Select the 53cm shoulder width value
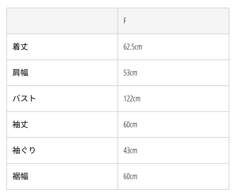Image resolution: width=237 pixels, height=195 pixels. tap(130, 73)
